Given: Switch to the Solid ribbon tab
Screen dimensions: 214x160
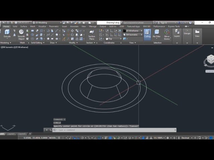Looking at the screenshot, I should 15,26.
